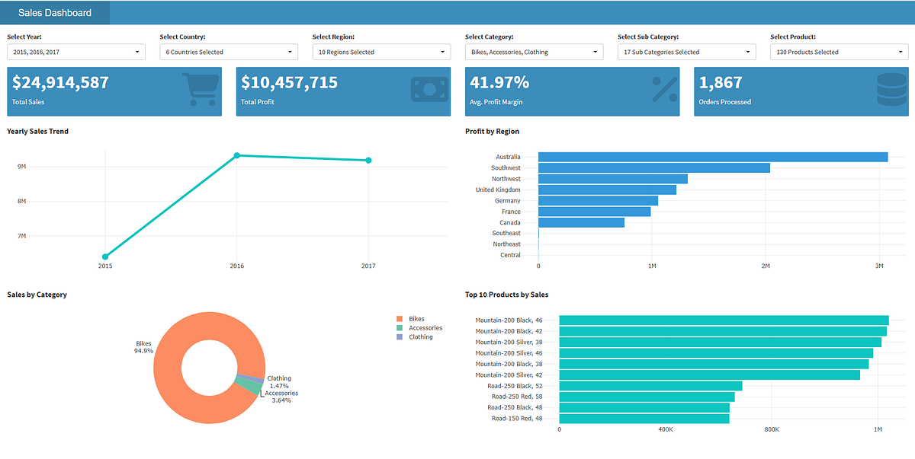Select the Sales Dashboard header tab

pos(55,13)
